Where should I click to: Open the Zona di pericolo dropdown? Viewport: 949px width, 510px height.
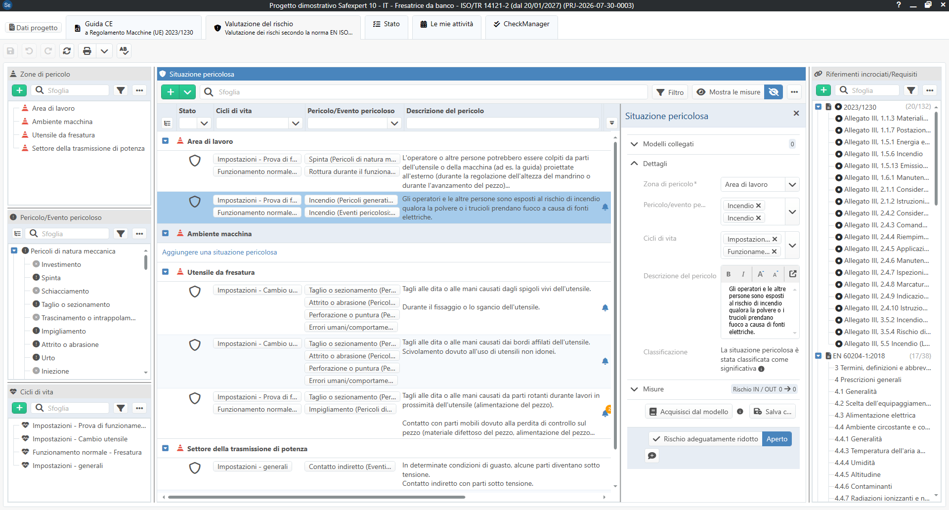pyautogui.click(x=792, y=184)
